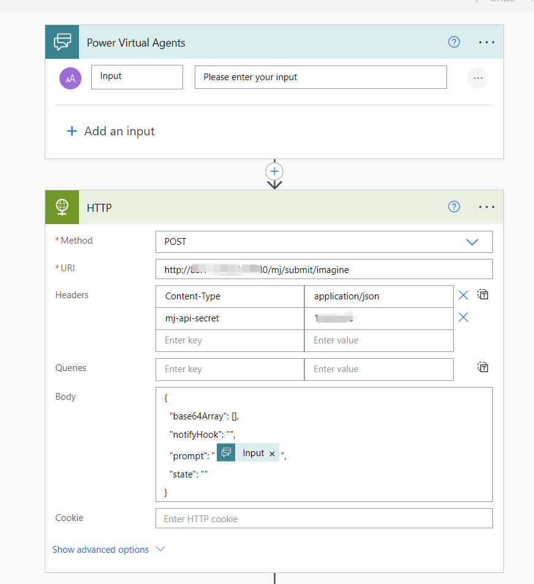Click the purple text-type input icon

click(x=70, y=78)
